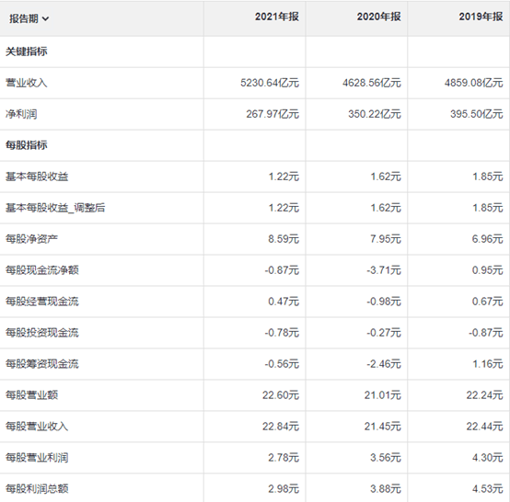
Task: Click the 8.59元 cell
Action: 284,239
